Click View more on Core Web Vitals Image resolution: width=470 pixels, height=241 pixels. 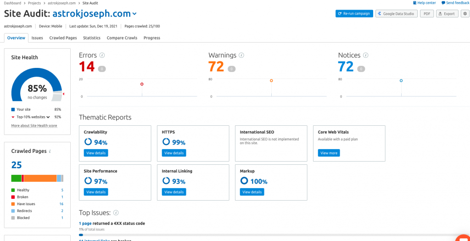click(x=329, y=153)
